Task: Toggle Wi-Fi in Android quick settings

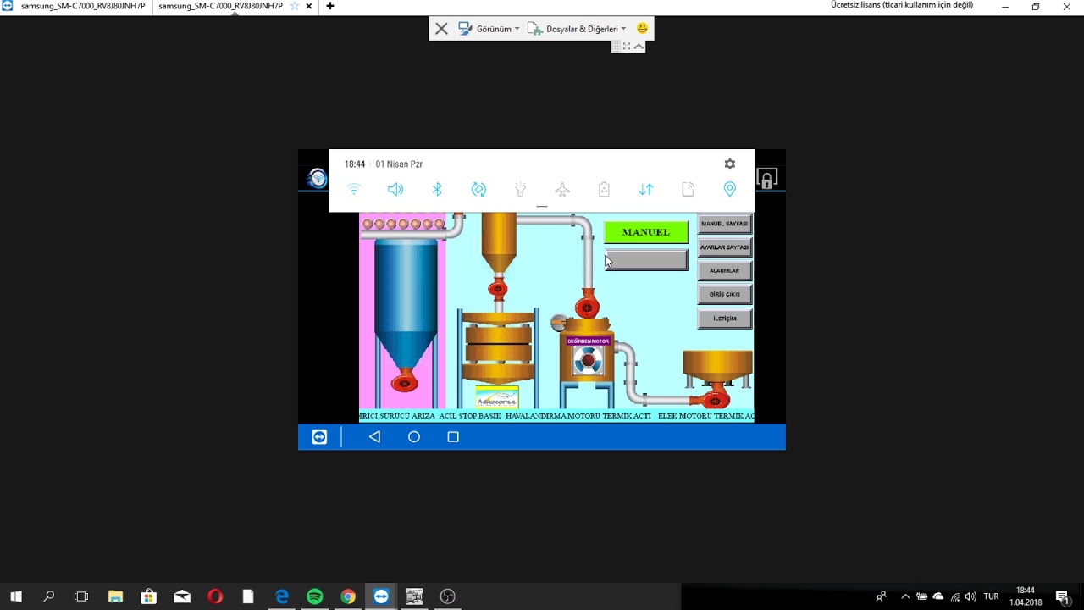Action: coord(354,190)
